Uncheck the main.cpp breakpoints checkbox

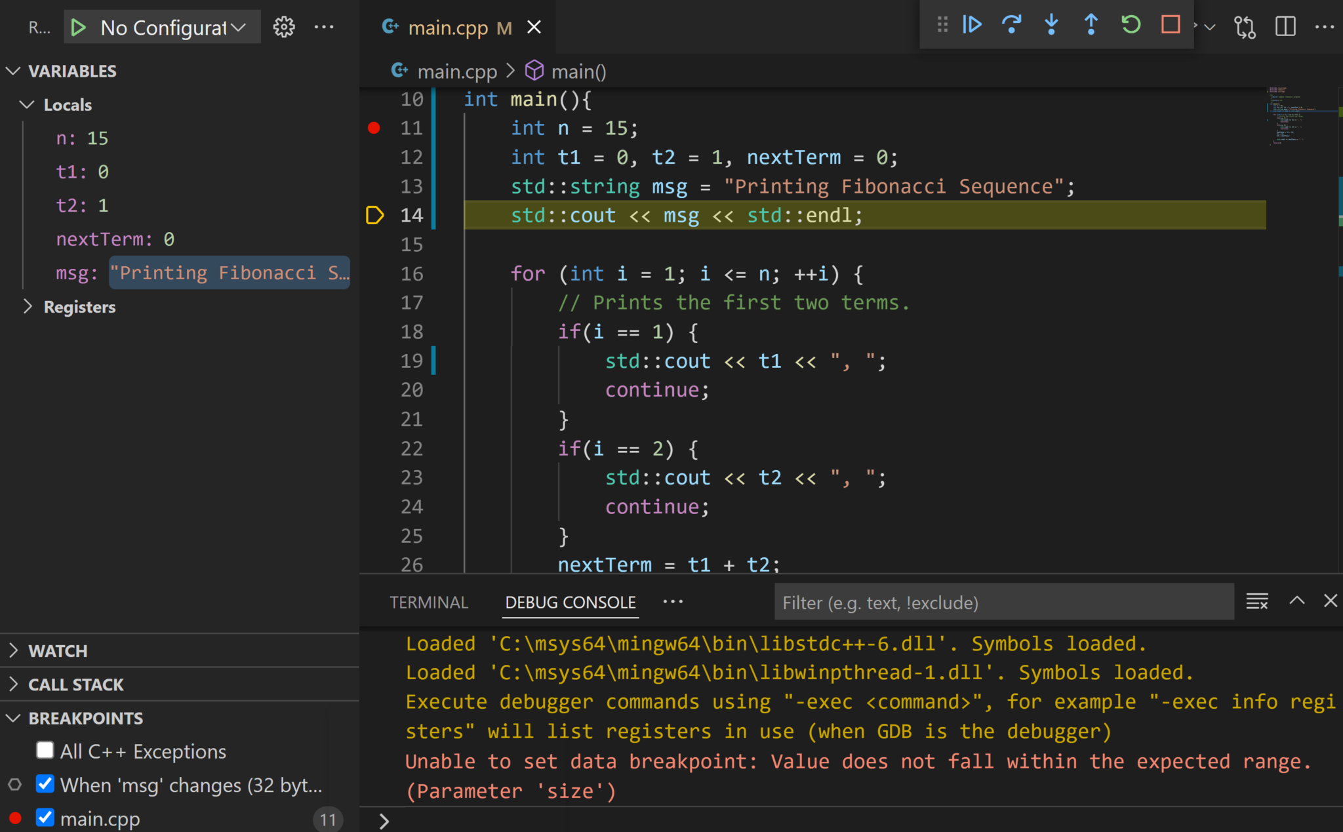coord(45,818)
